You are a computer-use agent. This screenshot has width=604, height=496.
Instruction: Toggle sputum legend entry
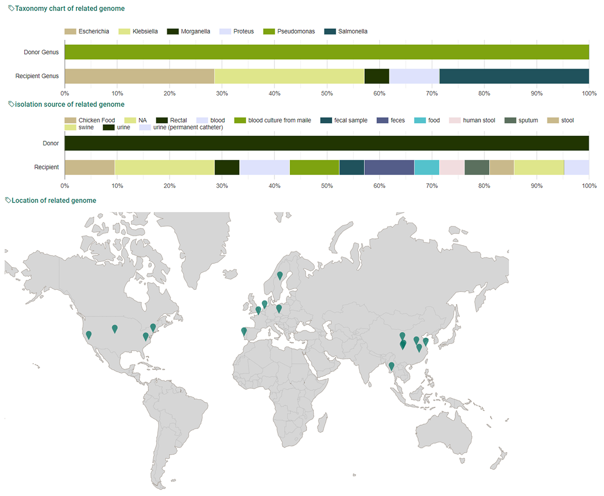click(521, 120)
